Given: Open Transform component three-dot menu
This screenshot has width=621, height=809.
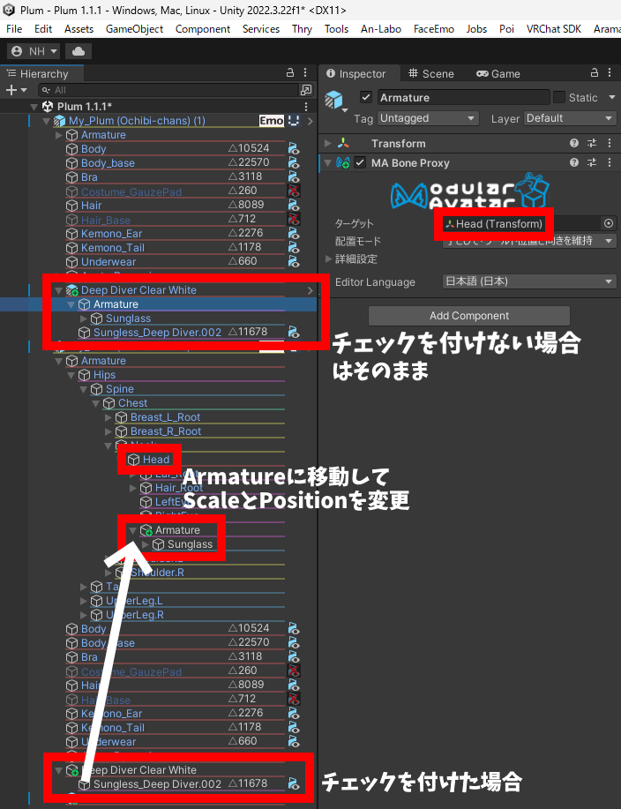Looking at the screenshot, I should click(x=610, y=144).
